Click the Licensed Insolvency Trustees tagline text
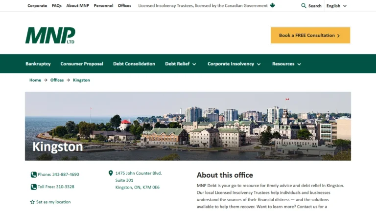 click(x=203, y=5)
